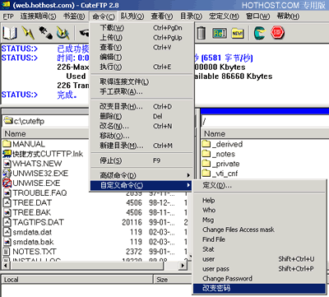This screenshot has height=297, width=329.
Task: Choose highlighted 改变密码 custom command
Action: [x=259, y=288]
